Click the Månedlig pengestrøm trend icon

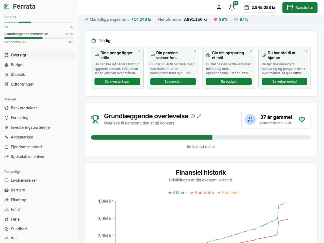tap(86, 19)
